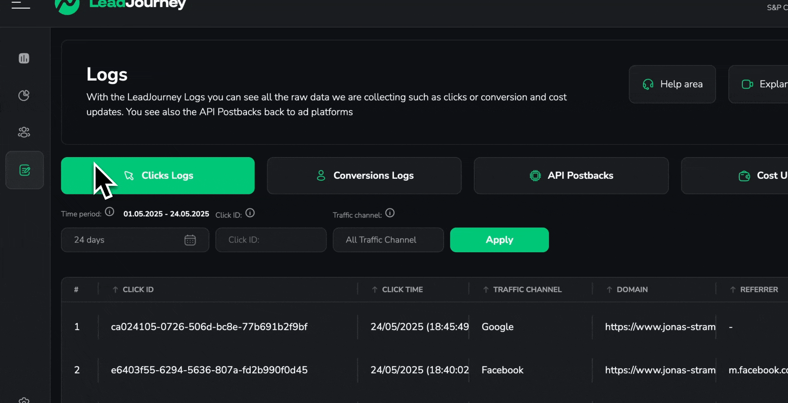Click the wallet icon on Cost tab
The height and width of the screenshot is (403, 788).
click(744, 176)
